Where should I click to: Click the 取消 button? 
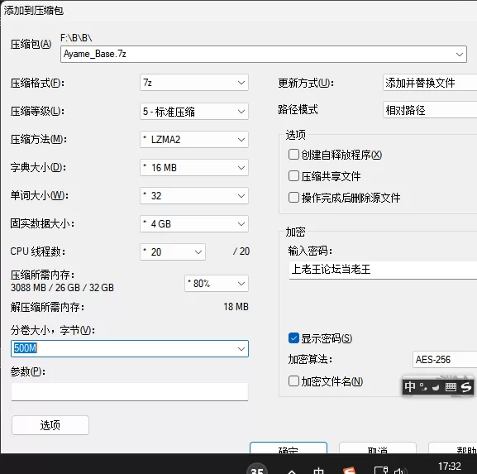[378, 448]
